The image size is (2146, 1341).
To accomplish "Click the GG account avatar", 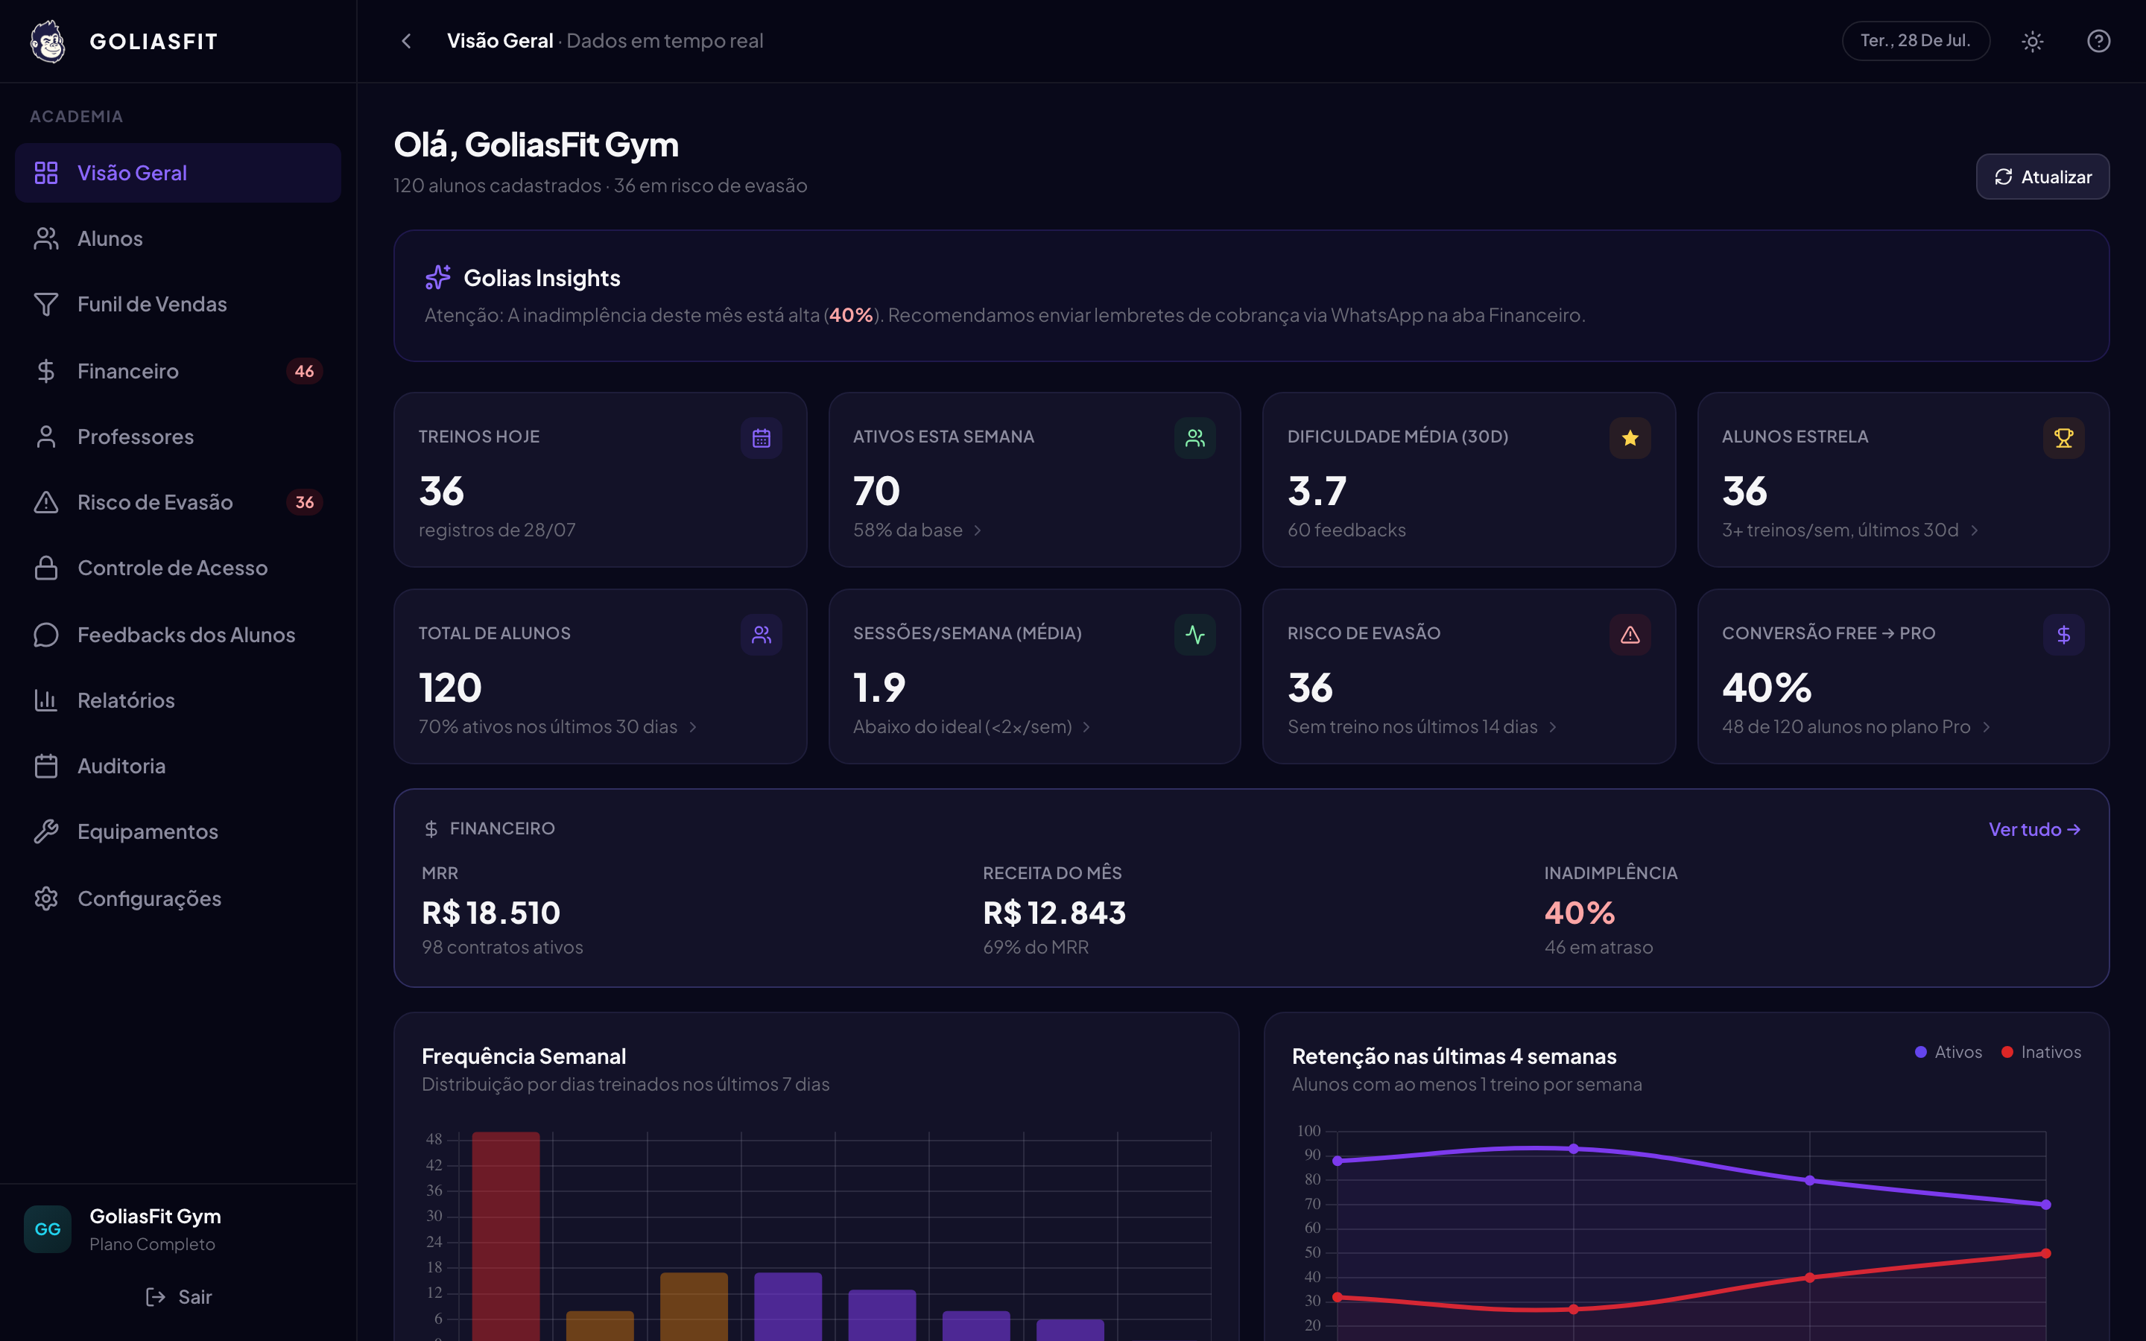I will (47, 1229).
